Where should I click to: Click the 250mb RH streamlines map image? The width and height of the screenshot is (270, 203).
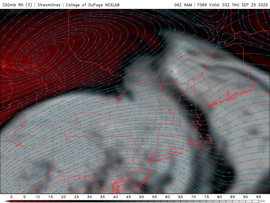135,101
